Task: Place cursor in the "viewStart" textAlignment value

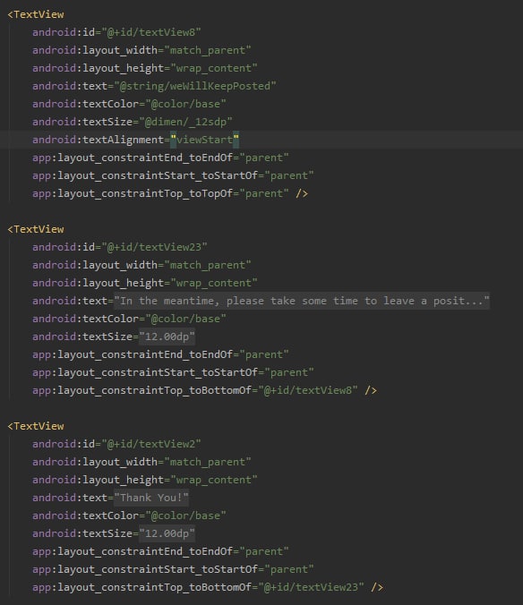Action: 204,140
